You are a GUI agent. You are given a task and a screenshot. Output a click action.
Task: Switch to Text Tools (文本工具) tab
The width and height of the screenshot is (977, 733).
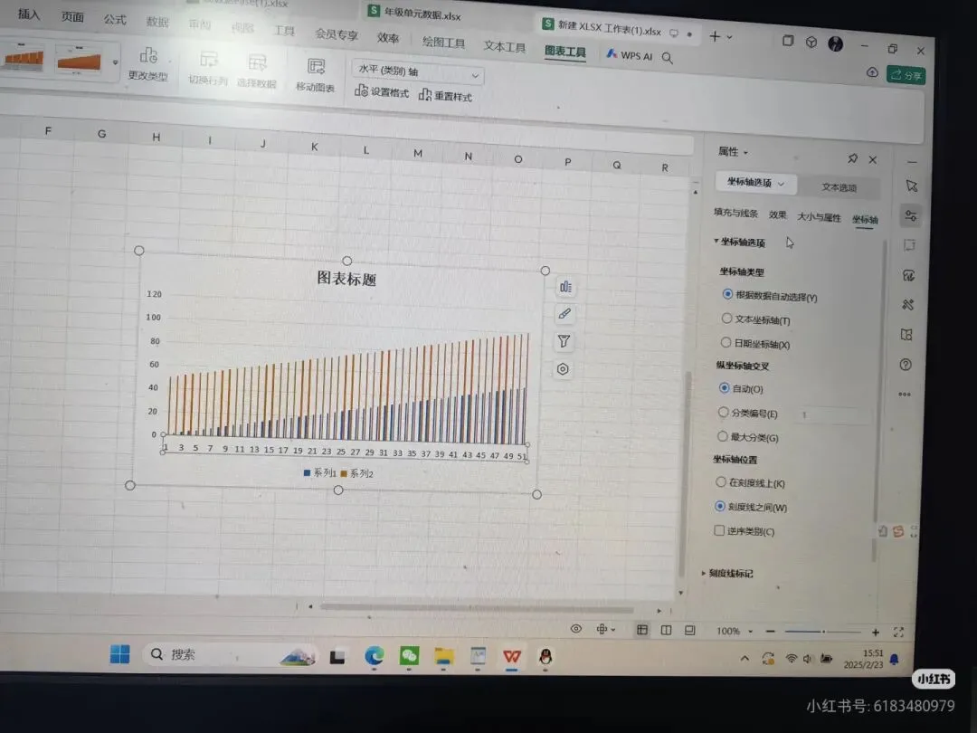[x=505, y=47]
